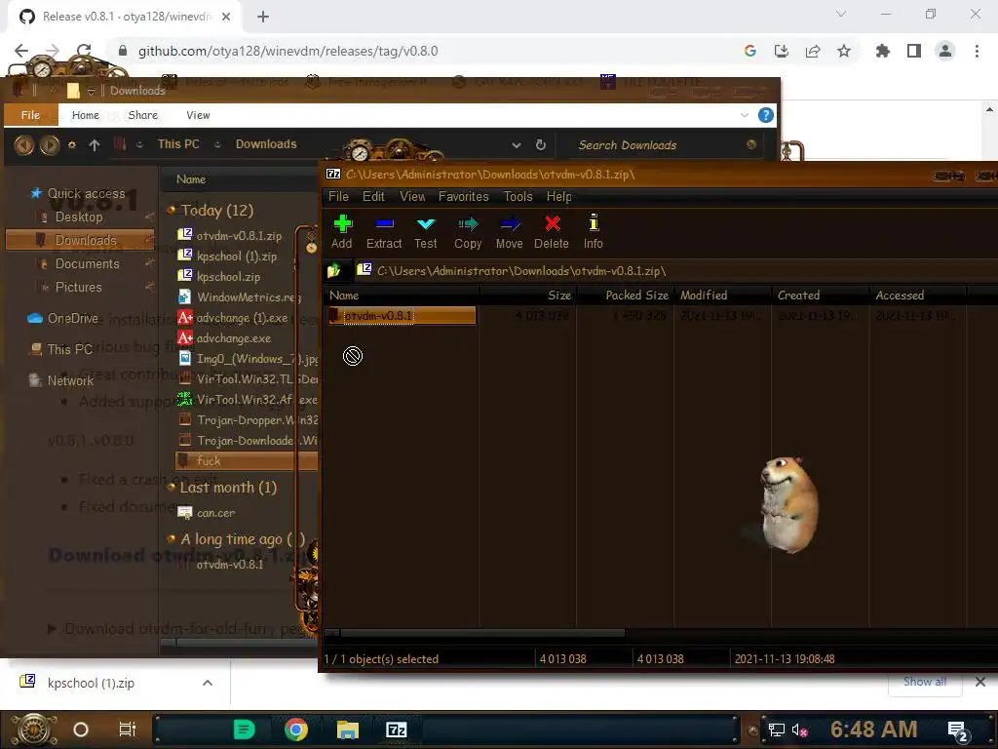Open Chrome from the taskbar
The width and height of the screenshot is (998, 749).
click(x=296, y=729)
